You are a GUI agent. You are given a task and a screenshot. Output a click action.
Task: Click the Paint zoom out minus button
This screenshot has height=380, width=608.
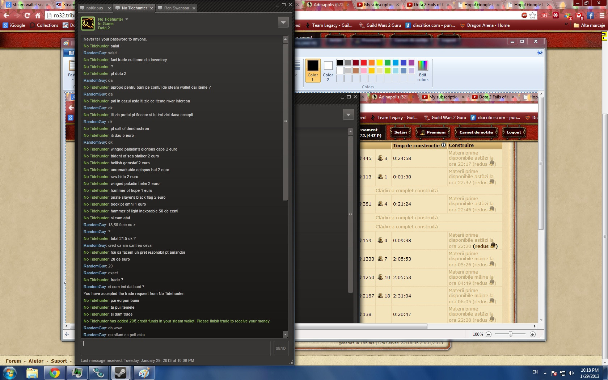point(489,334)
